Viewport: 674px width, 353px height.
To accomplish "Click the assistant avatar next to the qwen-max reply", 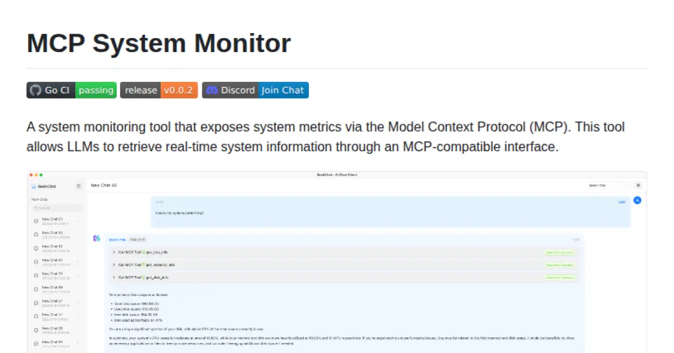I will [96, 239].
